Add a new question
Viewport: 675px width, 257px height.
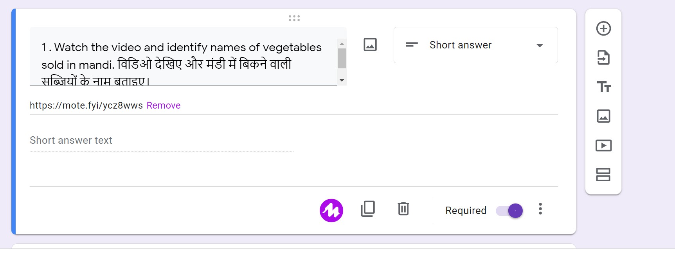[x=603, y=29]
